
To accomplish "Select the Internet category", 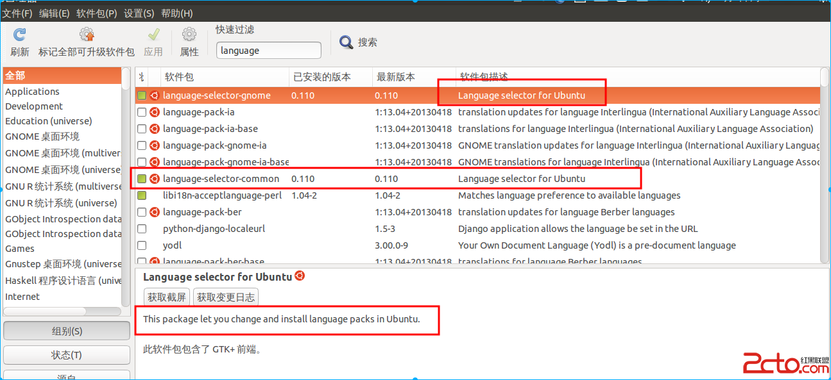I will [22, 297].
